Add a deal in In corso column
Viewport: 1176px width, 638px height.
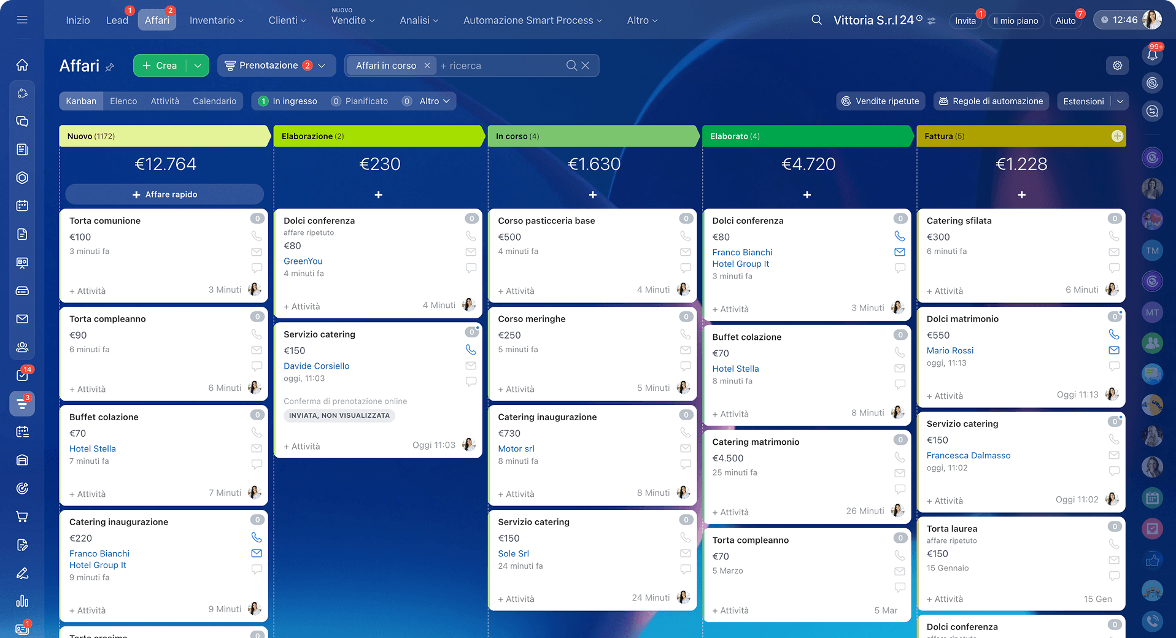click(x=593, y=194)
